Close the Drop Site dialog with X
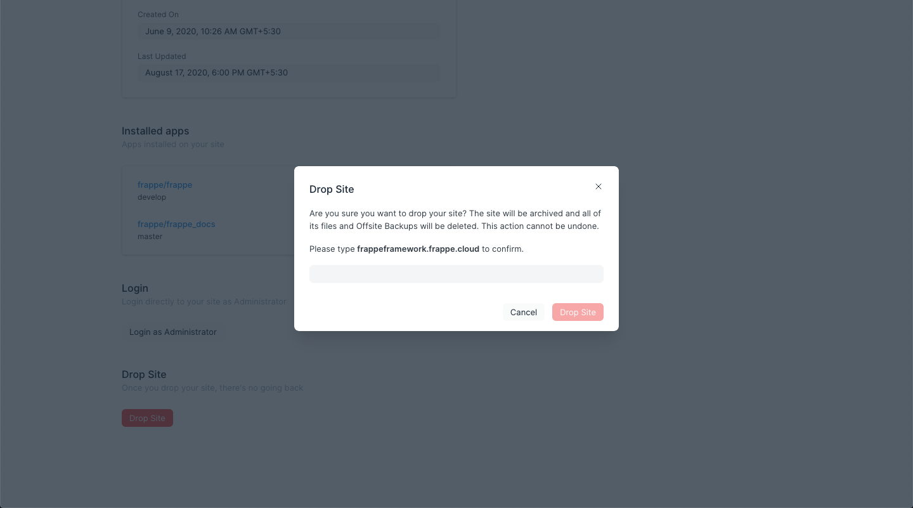 598,186
